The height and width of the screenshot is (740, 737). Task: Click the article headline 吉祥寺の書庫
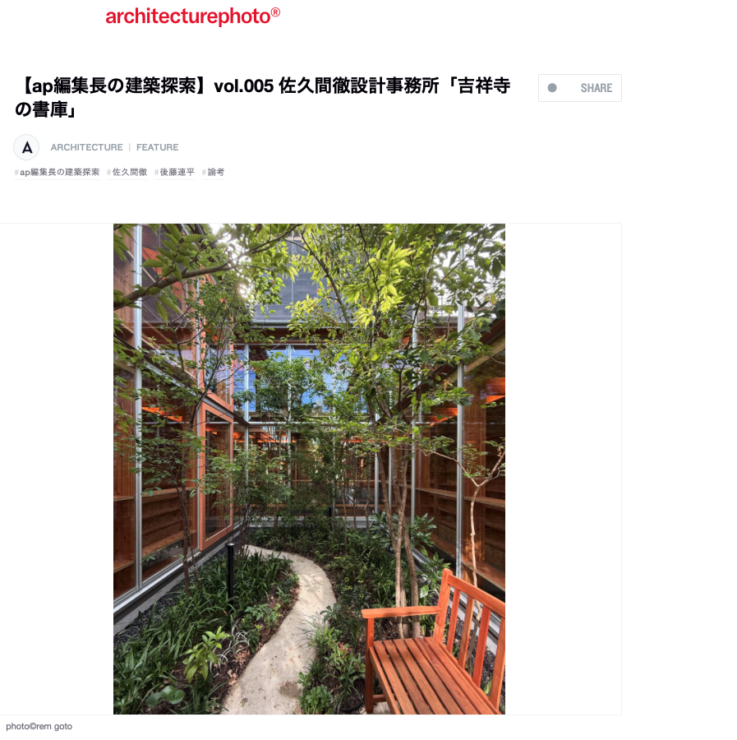tap(263, 97)
